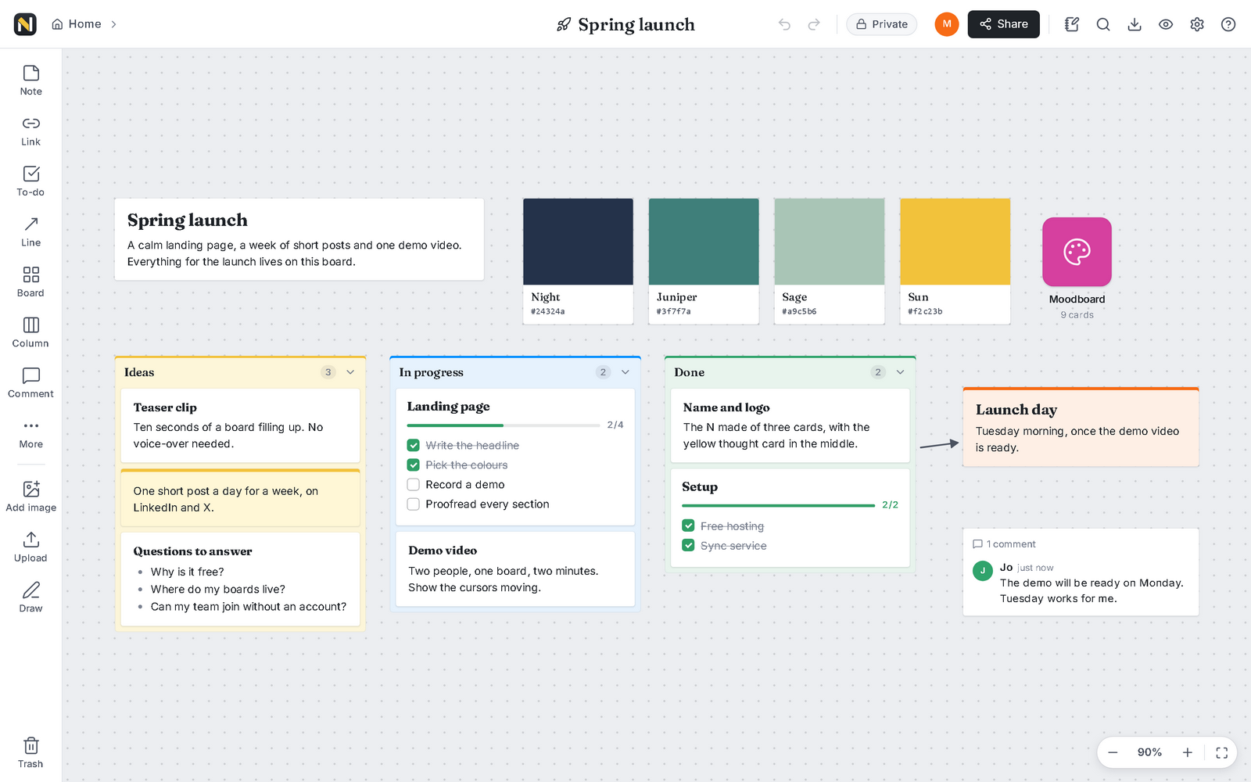Open the More tools menu

click(x=30, y=434)
